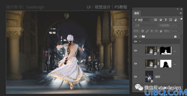Image resolution: width=187 pixels, height=96 pixels.
Task: Hide the layer with dancer-silhouette mask
Action: tap(136, 51)
